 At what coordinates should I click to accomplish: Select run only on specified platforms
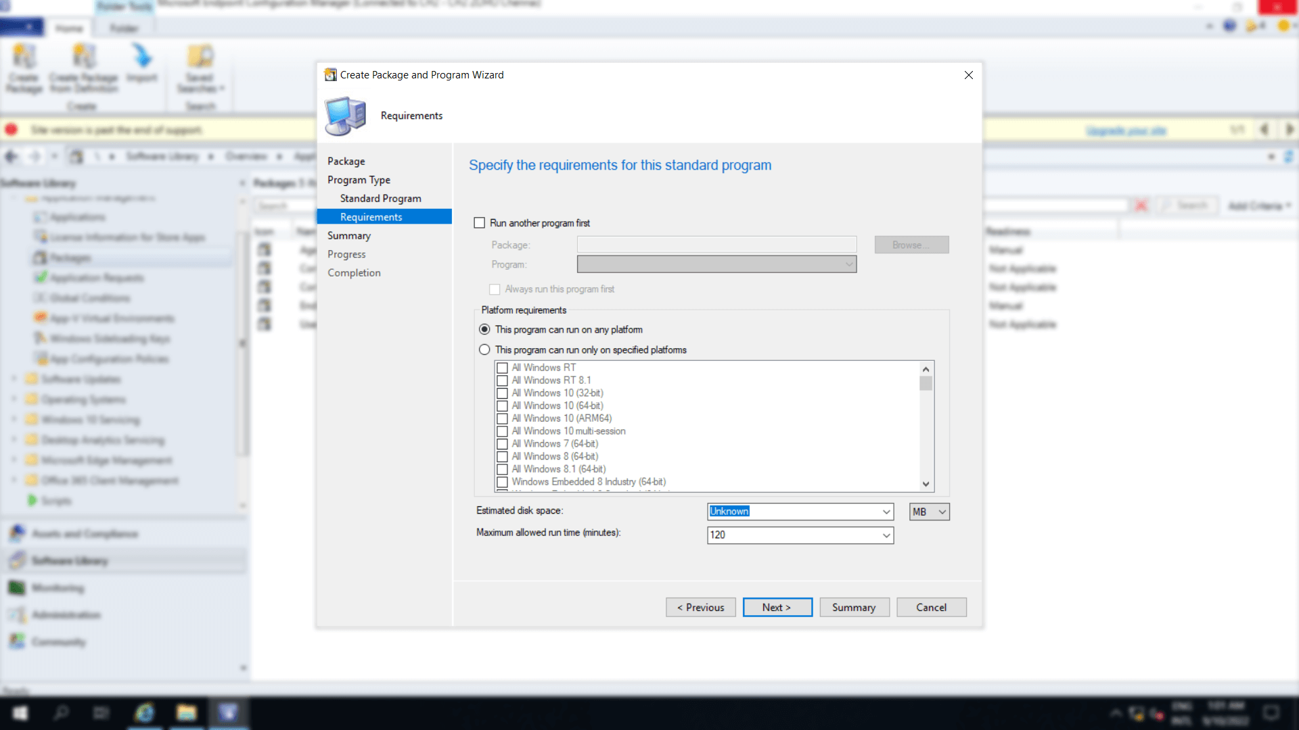(484, 349)
